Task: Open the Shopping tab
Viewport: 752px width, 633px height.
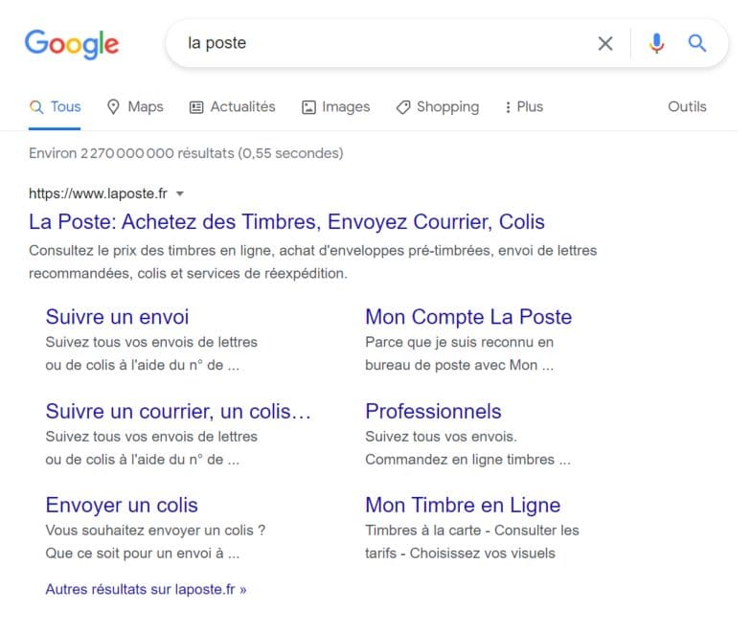Action: pos(438,106)
